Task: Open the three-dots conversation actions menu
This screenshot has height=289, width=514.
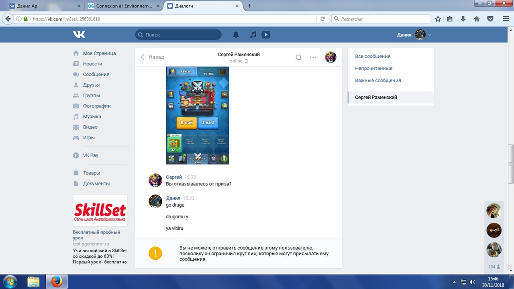Action: pos(313,57)
